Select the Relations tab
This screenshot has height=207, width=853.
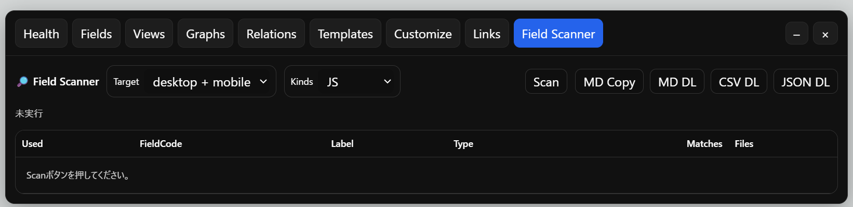coord(271,34)
